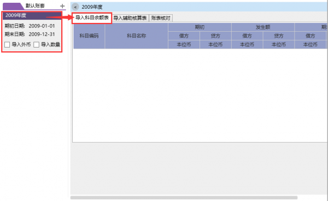The width and height of the screenshot is (328, 201).
Task: Switch to the 导入辅助核算表 tab
Action: click(x=130, y=18)
